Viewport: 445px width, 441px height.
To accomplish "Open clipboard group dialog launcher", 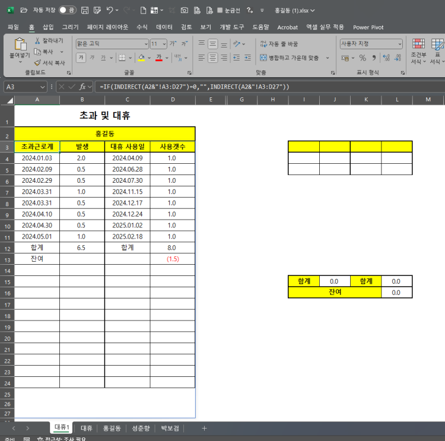I will click(x=69, y=73).
